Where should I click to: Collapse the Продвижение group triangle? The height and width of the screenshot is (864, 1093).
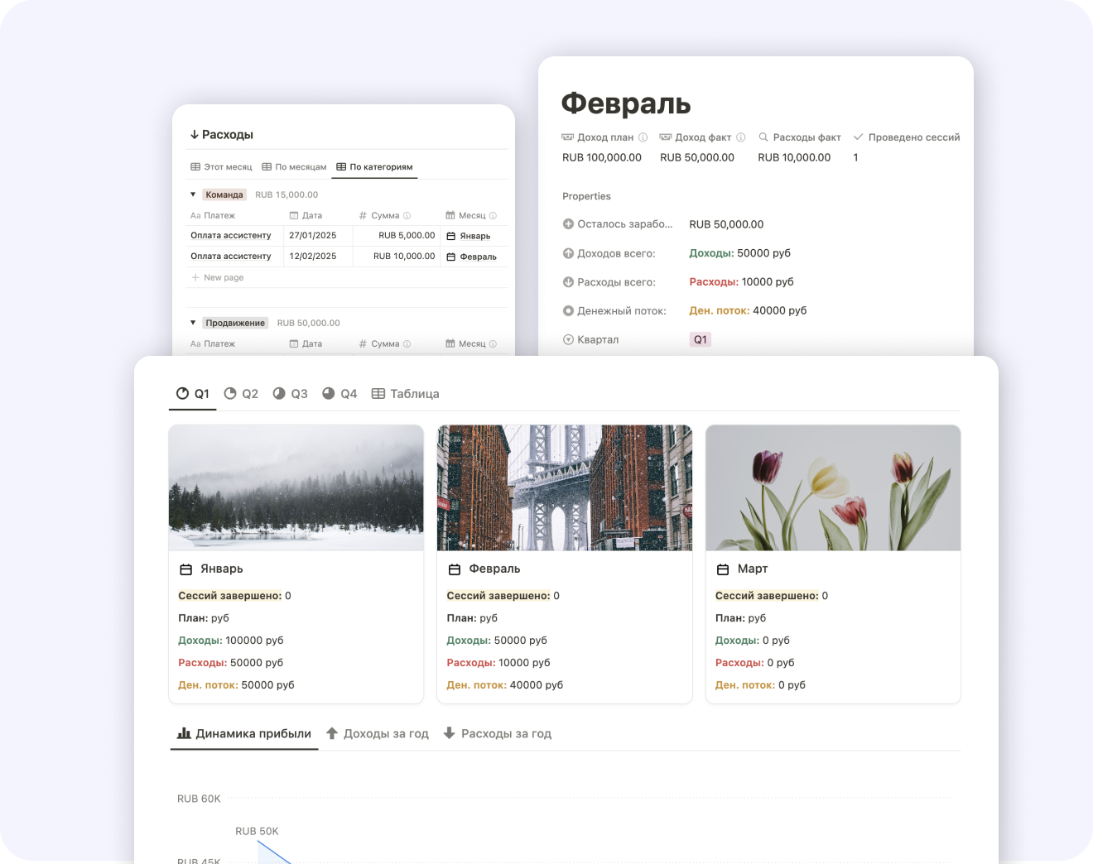coord(193,323)
